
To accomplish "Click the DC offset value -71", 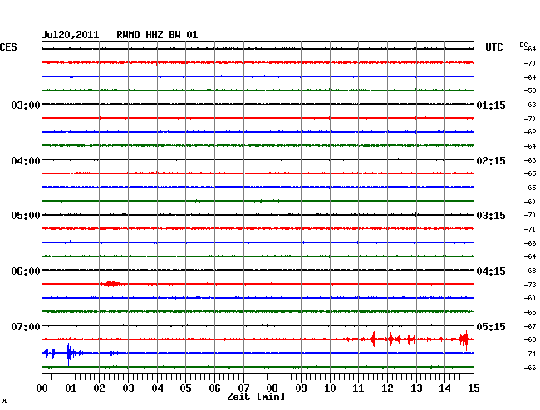I will tap(530, 229).
